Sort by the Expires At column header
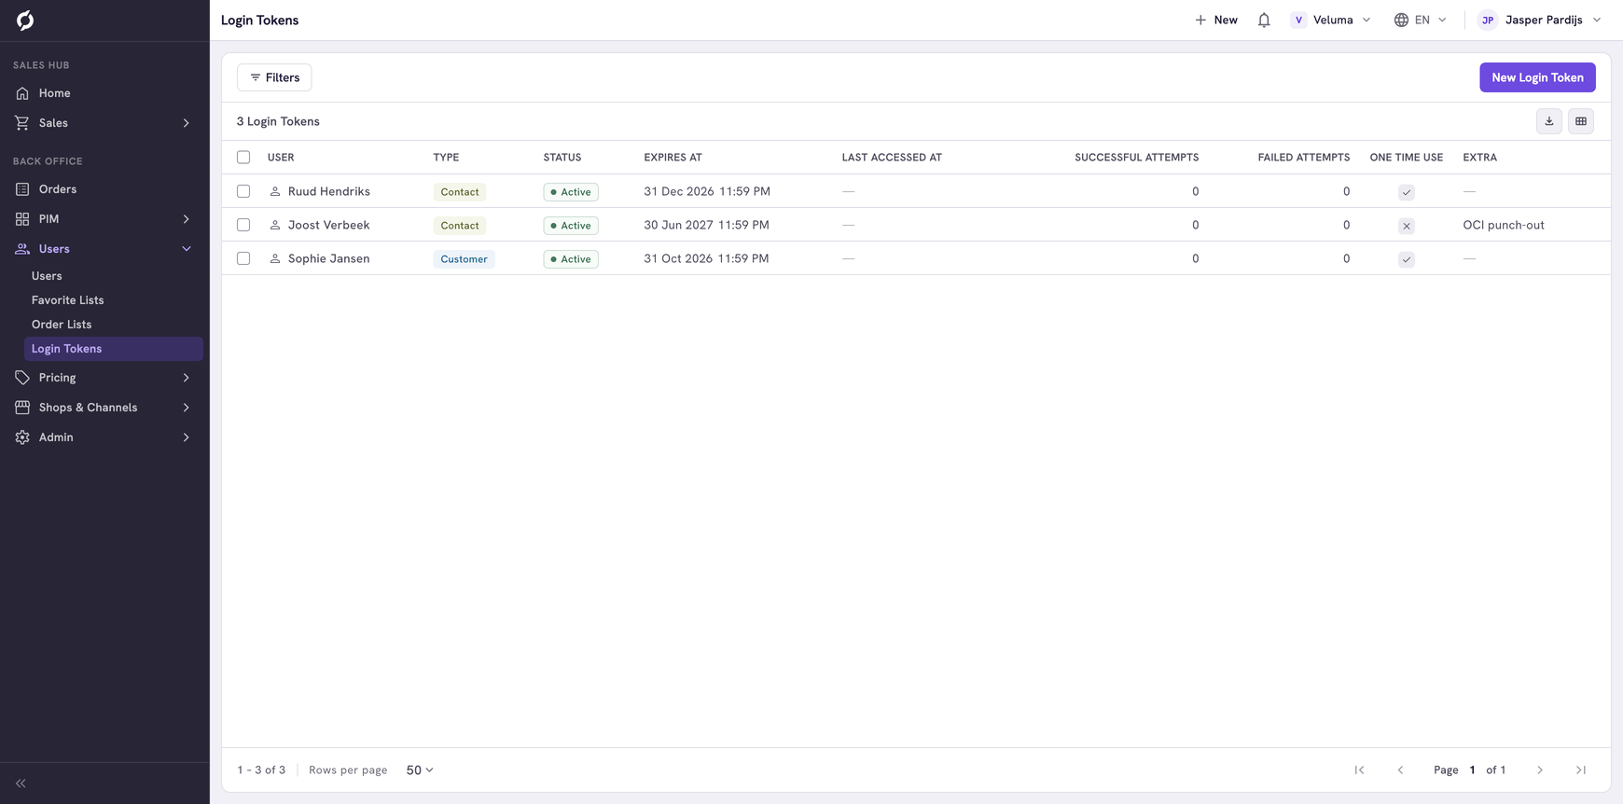This screenshot has width=1623, height=804. click(673, 158)
